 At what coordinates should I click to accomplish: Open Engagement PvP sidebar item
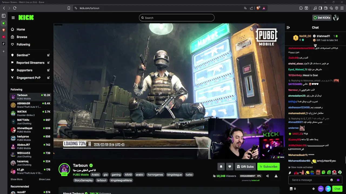click(x=31, y=78)
